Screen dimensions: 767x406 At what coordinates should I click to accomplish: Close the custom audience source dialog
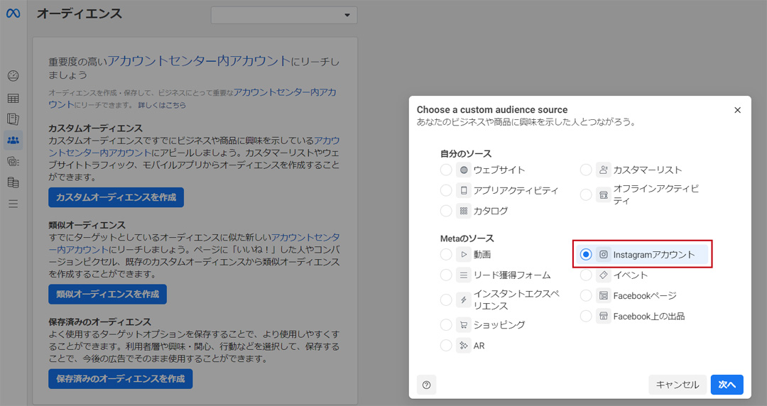point(737,110)
